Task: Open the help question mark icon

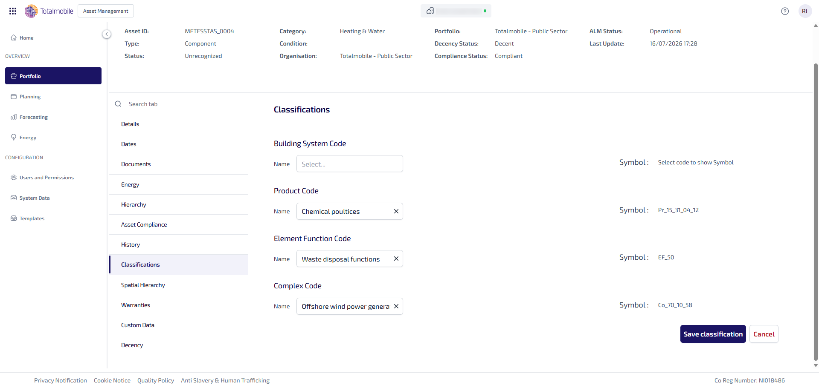Action: pyautogui.click(x=785, y=11)
